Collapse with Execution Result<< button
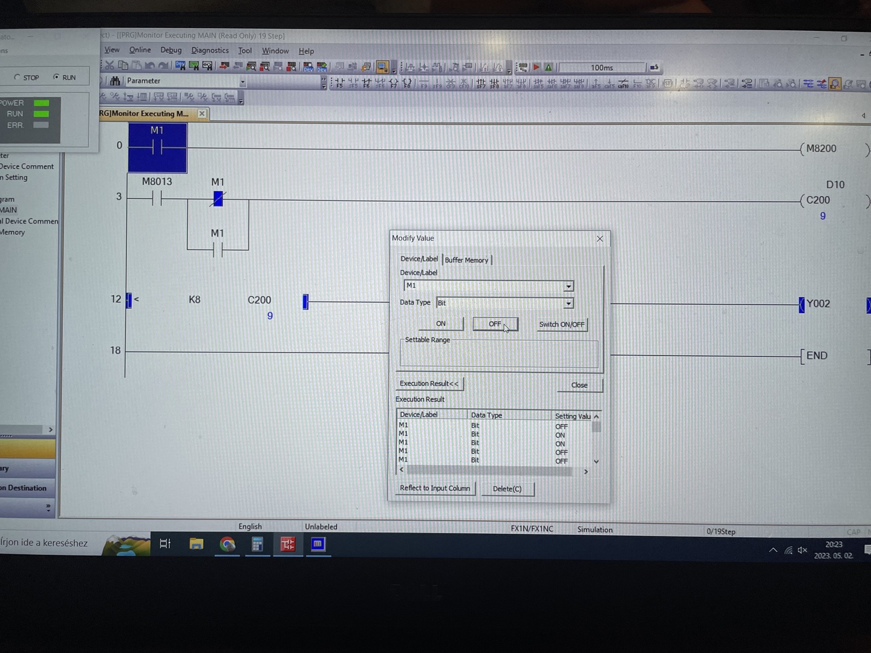Screen dimensions: 871x653 (429, 383)
